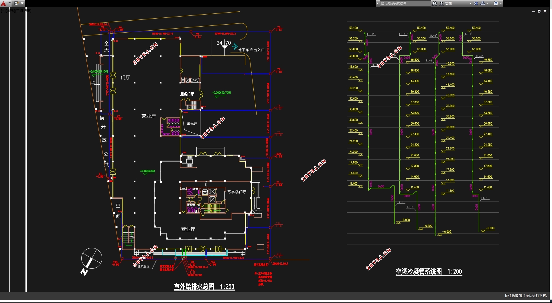Click the cyan arrow beside garage entrance
Screen dimensions: 552x303
[x=235, y=46]
